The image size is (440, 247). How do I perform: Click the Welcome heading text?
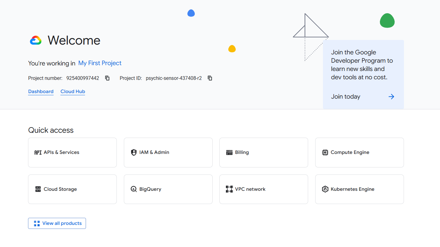tap(74, 41)
